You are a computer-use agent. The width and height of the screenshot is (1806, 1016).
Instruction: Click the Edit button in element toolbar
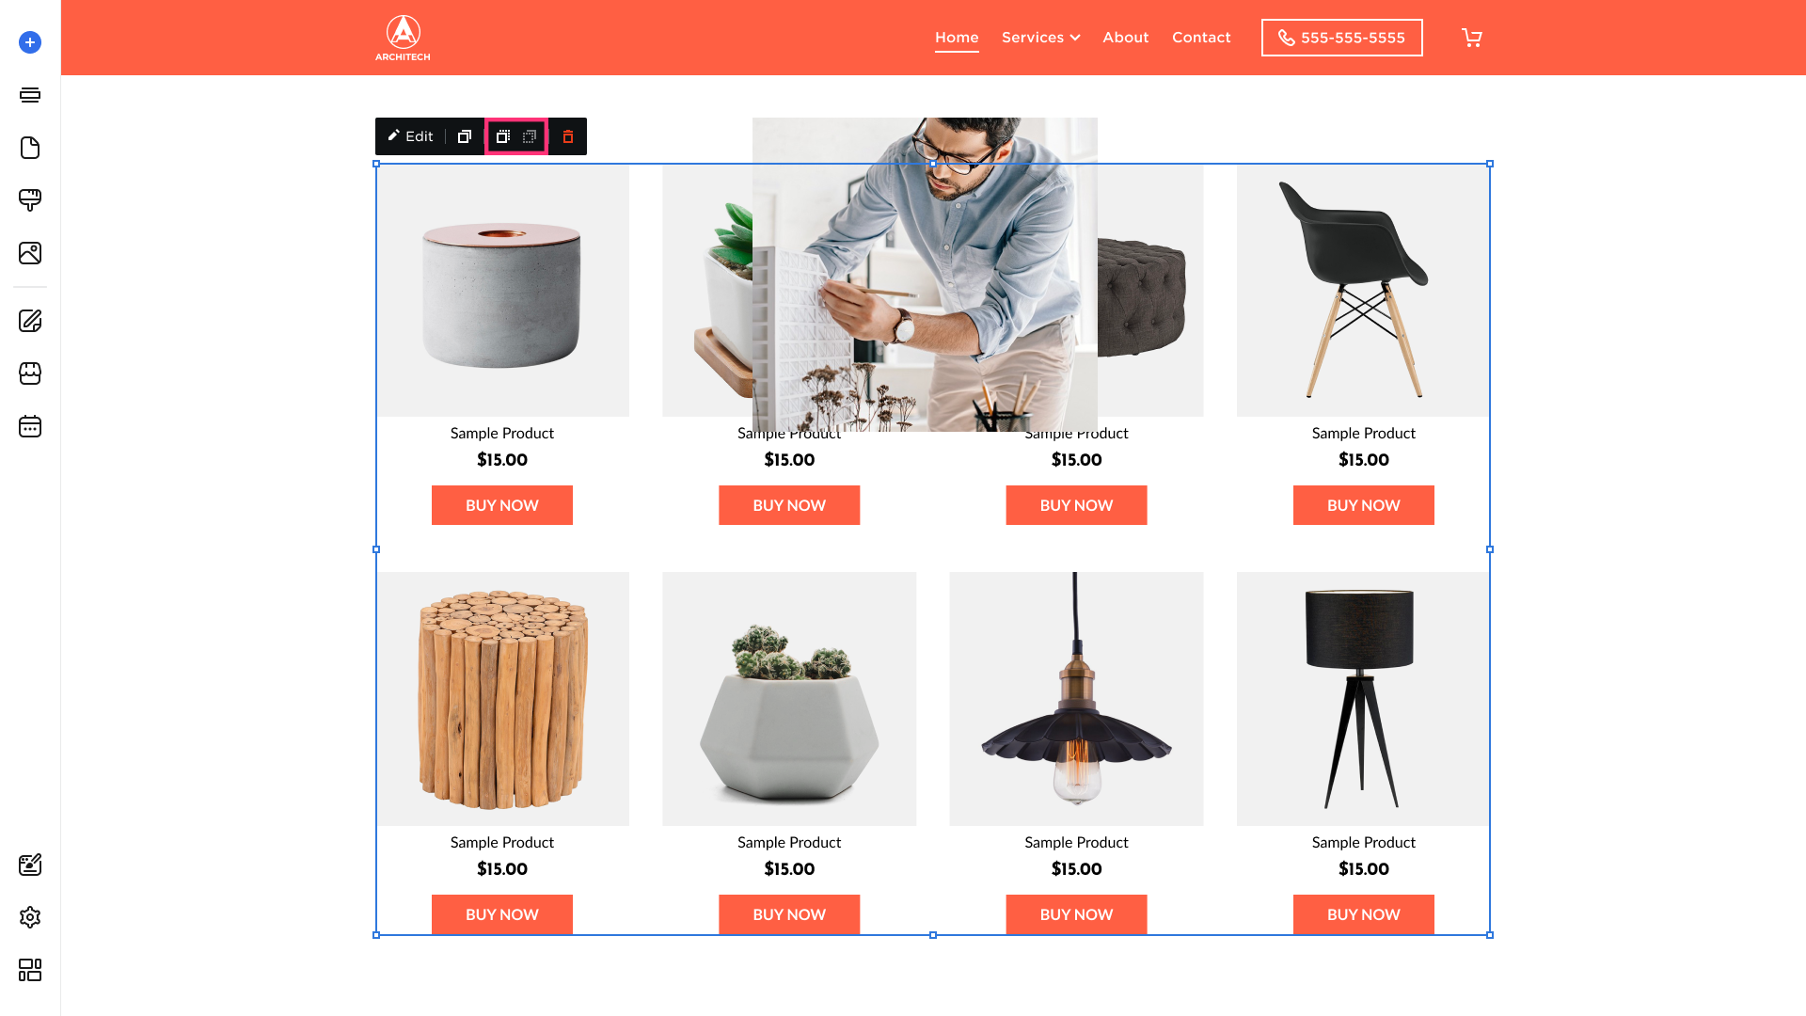point(411,136)
